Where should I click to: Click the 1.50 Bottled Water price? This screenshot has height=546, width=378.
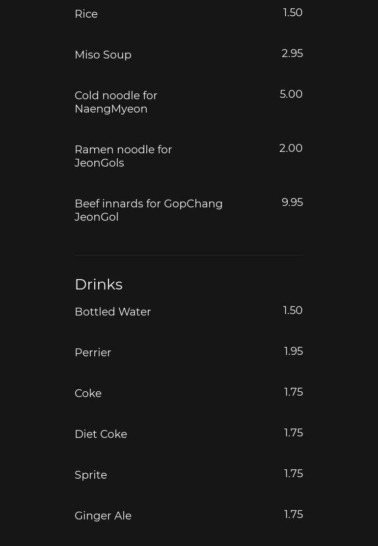tap(293, 310)
